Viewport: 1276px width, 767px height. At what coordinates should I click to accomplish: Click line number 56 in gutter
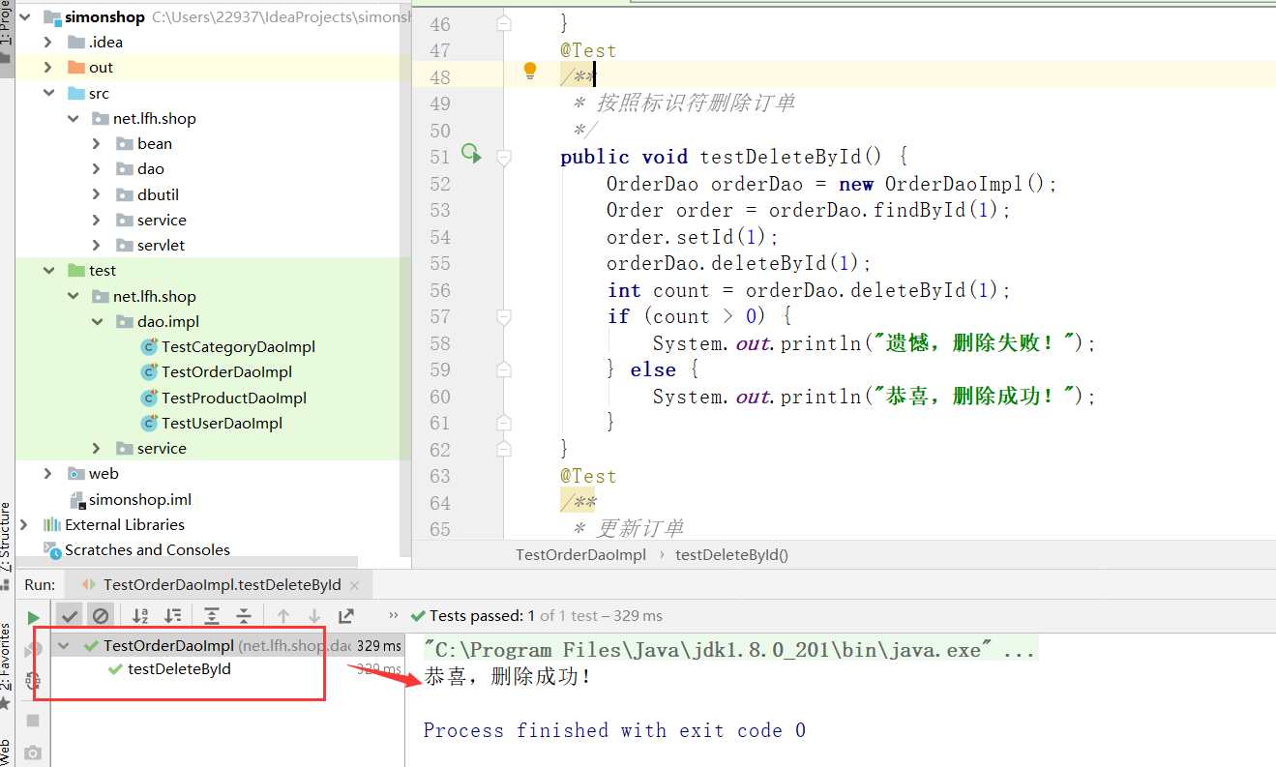click(439, 290)
